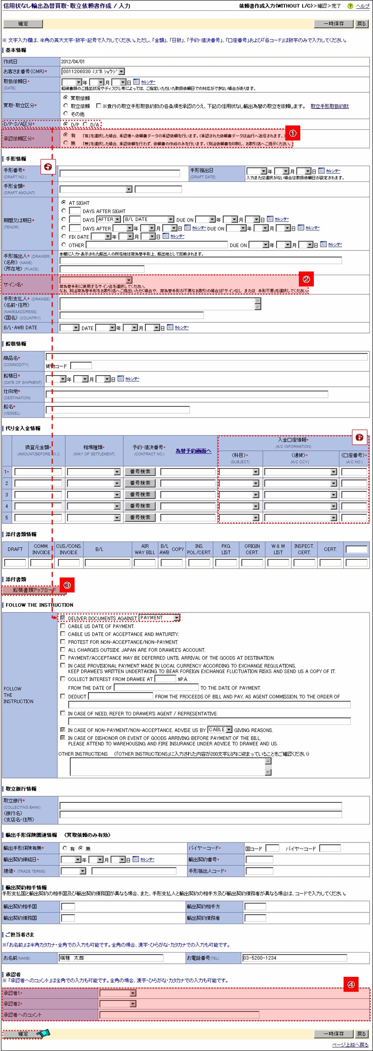This screenshot has height=1051, width=373.
Task: Open calendar icon for 手形振出日
Action: tap(322, 171)
